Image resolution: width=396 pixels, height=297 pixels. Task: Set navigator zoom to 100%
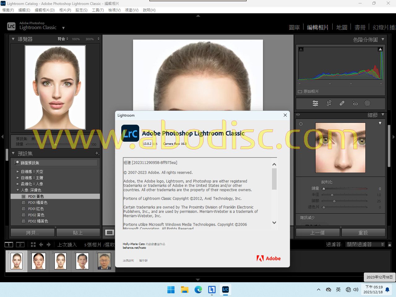(x=76, y=39)
